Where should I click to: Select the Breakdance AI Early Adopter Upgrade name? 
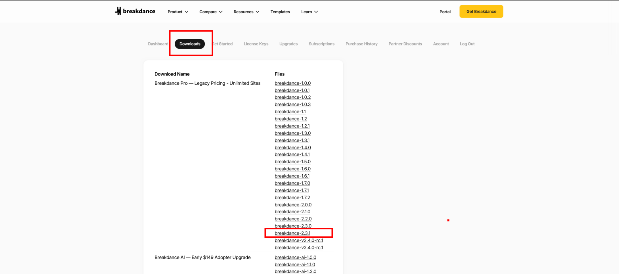coord(202,257)
